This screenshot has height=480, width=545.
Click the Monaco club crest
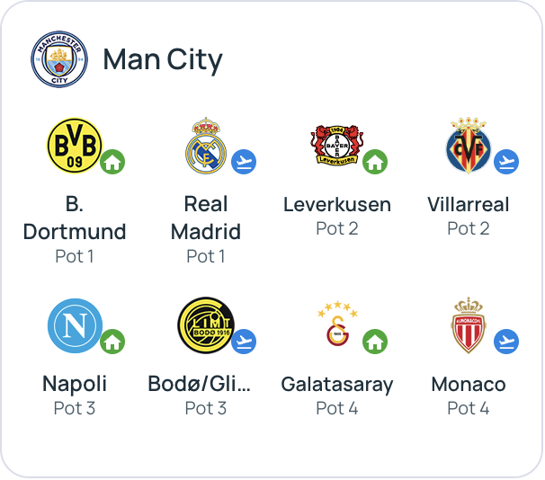tap(468, 324)
